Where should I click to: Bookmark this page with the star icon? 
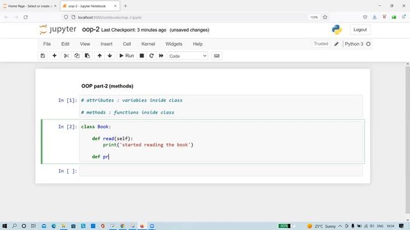pyautogui.click(x=325, y=17)
